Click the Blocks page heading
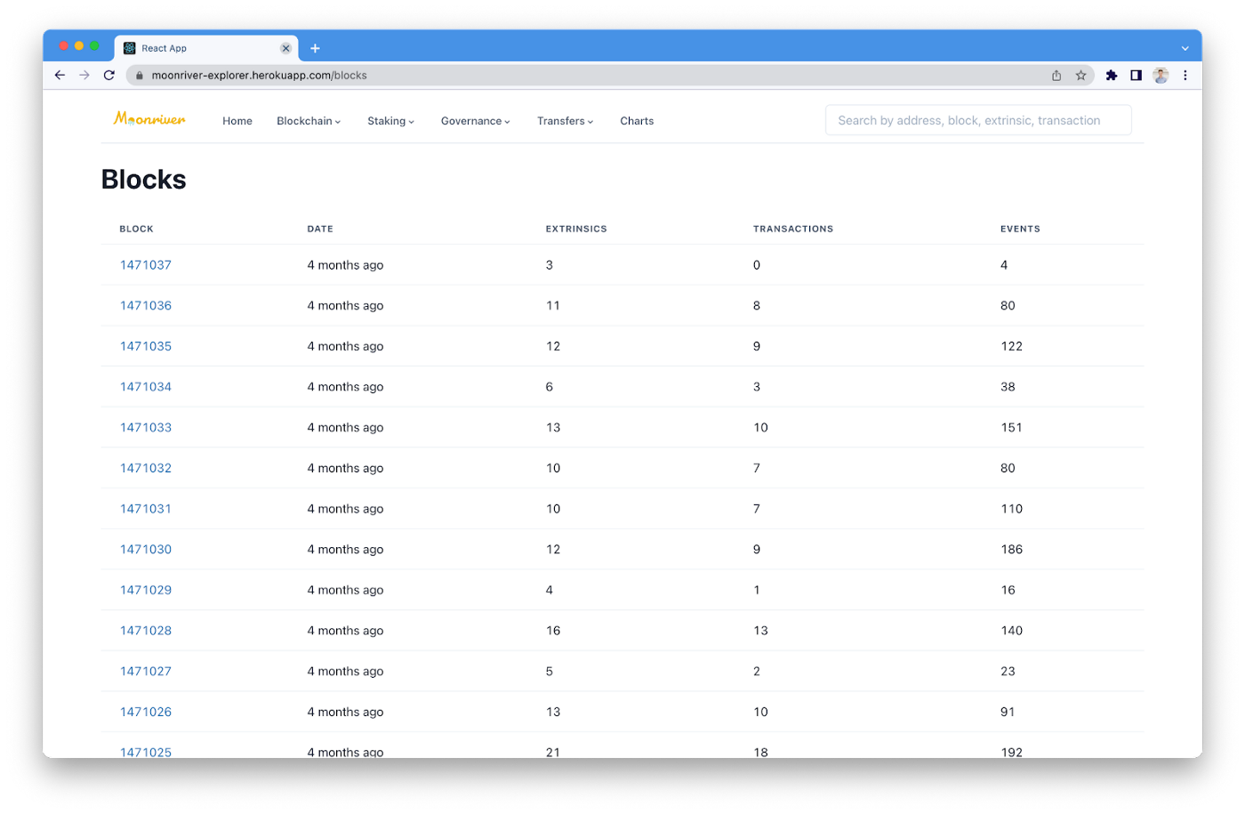This screenshot has height=814, width=1245. tap(144, 180)
